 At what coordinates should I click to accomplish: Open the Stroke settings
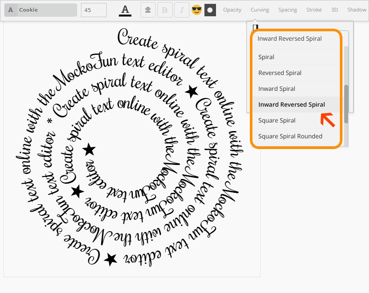(x=314, y=10)
